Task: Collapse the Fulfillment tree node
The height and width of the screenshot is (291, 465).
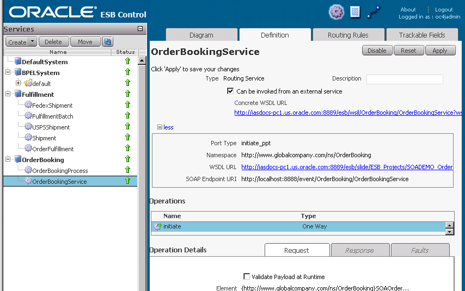Action: pyautogui.click(x=8, y=94)
